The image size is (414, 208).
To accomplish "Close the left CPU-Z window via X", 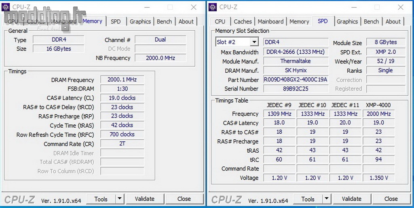I will [194, 7].
